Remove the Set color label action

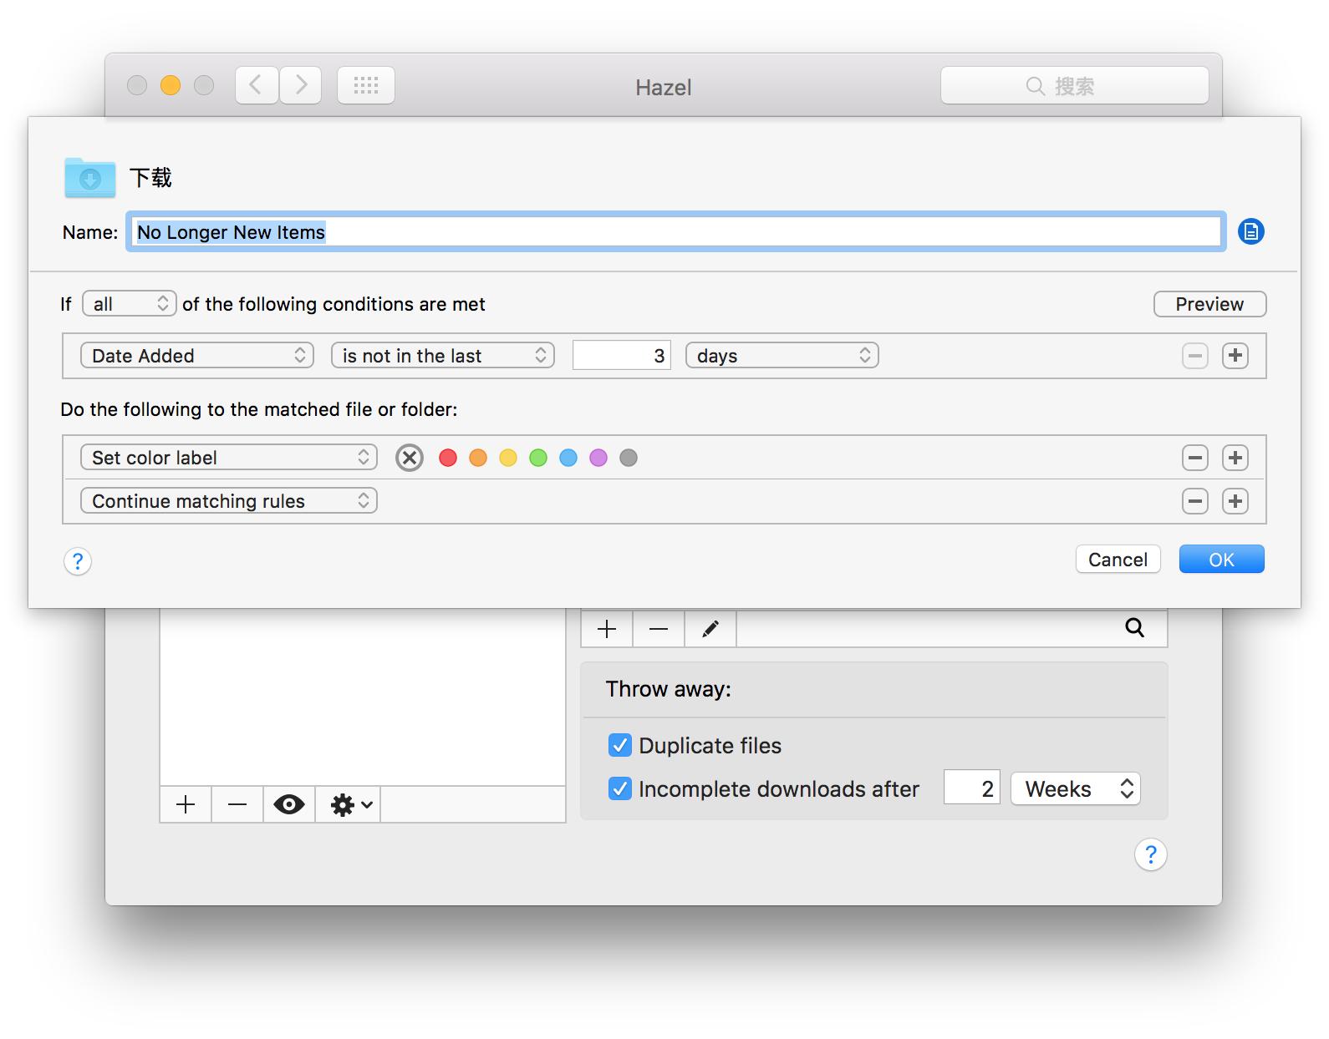tap(1194, 458)
